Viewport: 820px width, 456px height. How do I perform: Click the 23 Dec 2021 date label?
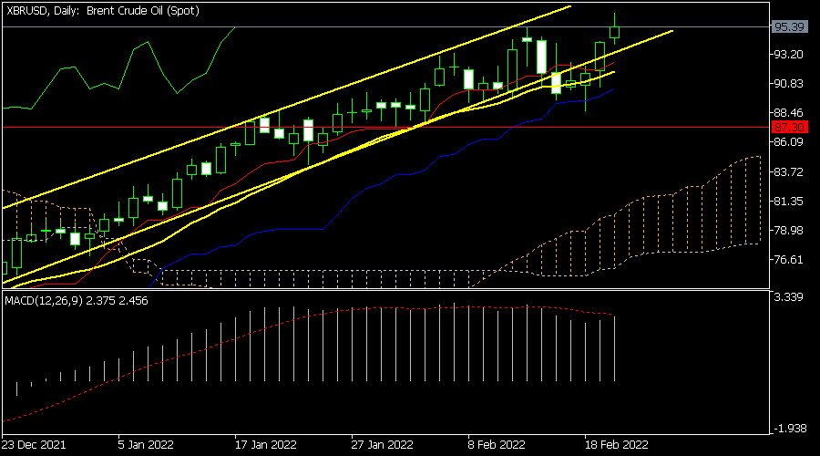pyautogui.click(x=34, y=445)
